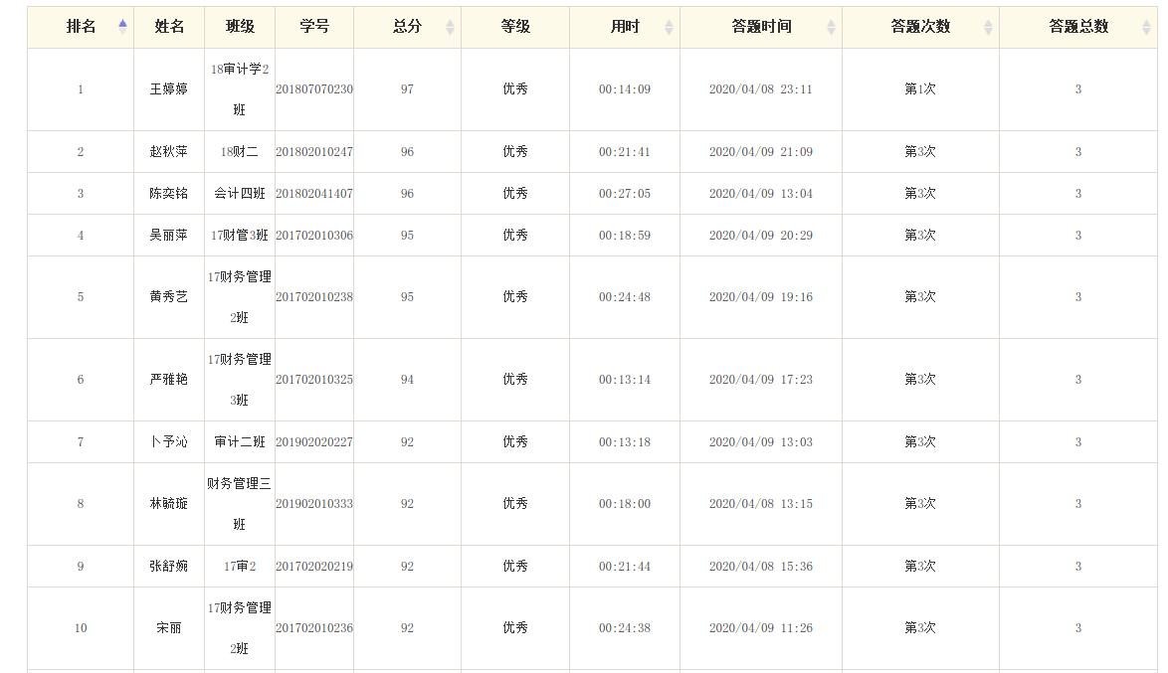Viewport: 1168px width, 673px height.
Task: Select the name 张舒婉 in row 9
Action: [169, 567]
